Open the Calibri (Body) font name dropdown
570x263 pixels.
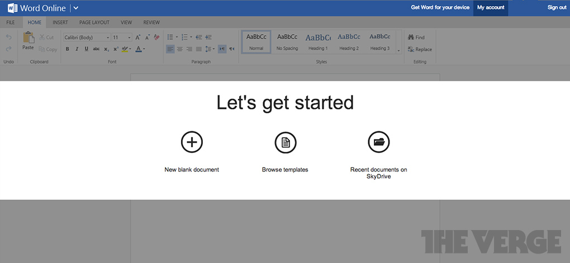point(87,37)
